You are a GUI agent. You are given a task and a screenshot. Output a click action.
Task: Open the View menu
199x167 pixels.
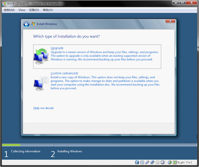pos(22,10)
